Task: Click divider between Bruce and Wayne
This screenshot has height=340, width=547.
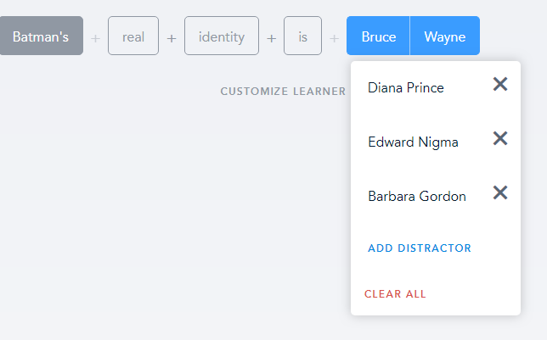Action: pyautogui.click(x=410, y=36)
